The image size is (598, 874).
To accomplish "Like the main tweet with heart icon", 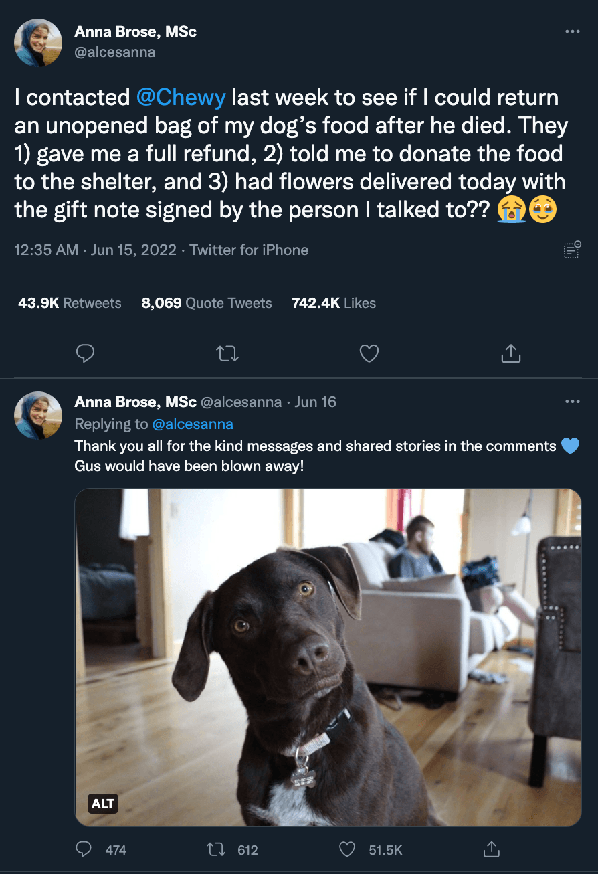I will point(369,353).
